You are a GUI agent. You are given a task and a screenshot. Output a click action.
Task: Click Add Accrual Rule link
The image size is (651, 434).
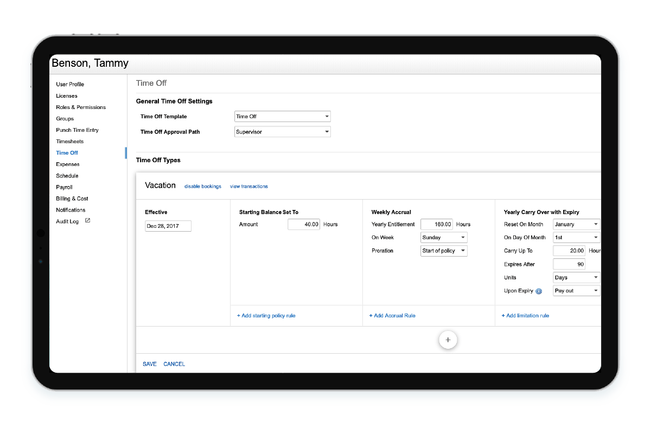tap(392, 316)
